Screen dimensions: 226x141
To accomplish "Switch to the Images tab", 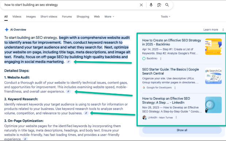I will pyautogui.click(x=31, y=16).
